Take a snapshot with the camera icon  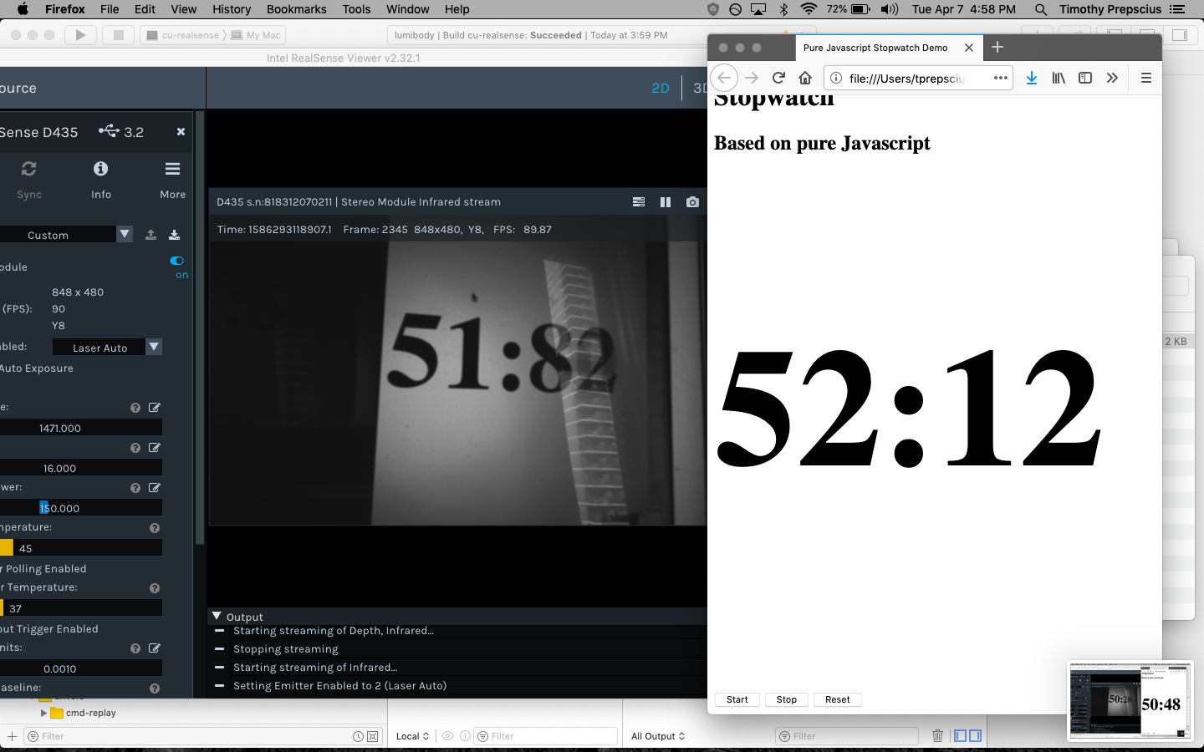pos(692,202)
